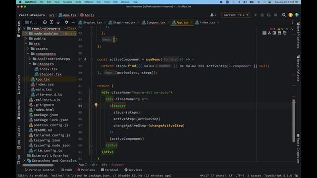Click the UTF-8 encoding status widget
The image size is (317, 178).
pyautogui.click(x=240, y=176)
